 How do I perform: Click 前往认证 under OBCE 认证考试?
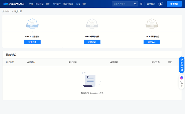pyautogui.click(x=152, y=42)
